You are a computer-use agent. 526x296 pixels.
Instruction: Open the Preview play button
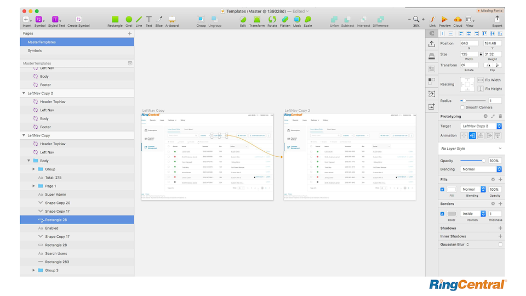pos(444,20)
